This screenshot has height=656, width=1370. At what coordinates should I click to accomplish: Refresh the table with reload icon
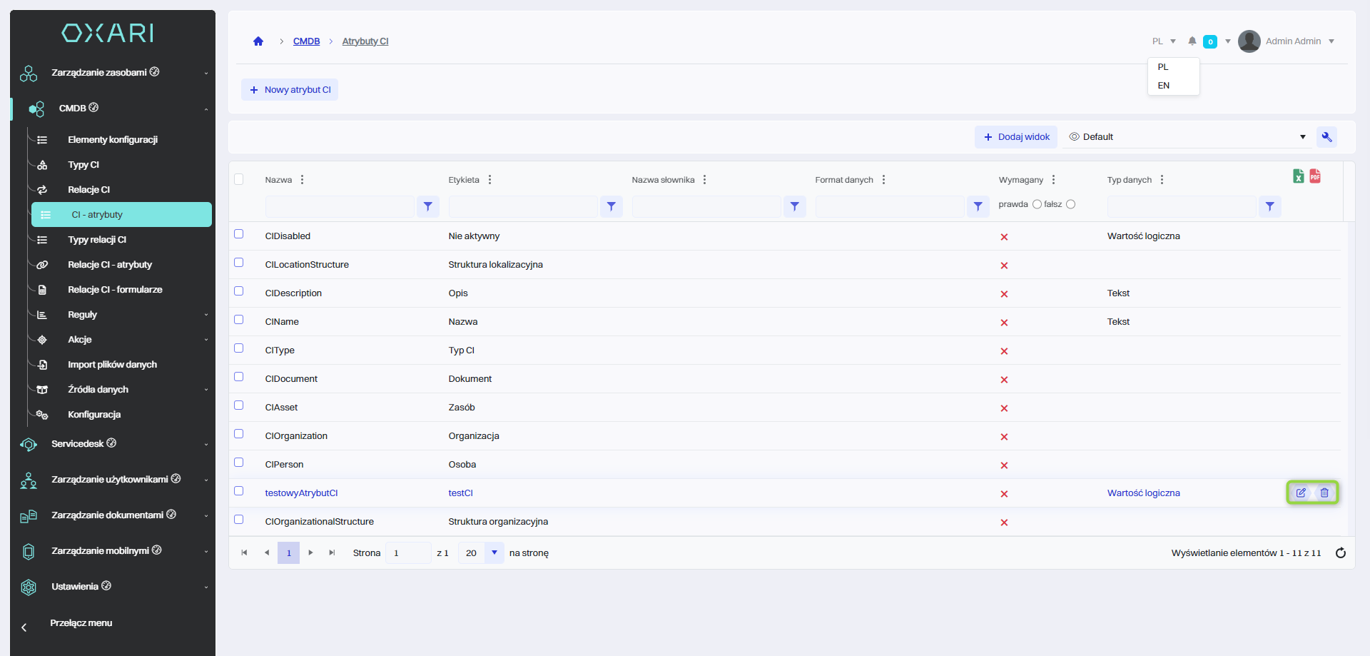click(1340, 553)
